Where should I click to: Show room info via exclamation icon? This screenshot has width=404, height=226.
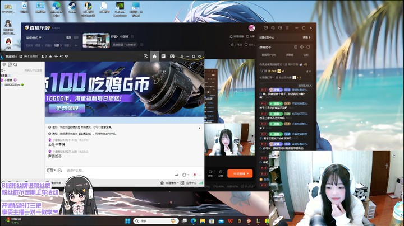[66, 57]
